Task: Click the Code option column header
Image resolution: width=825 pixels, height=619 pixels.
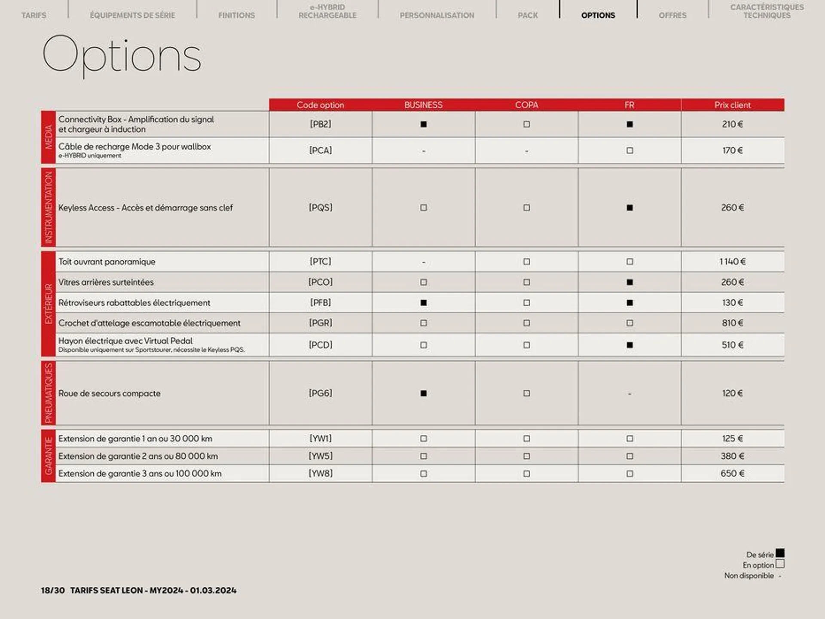Action: coord(321,105)
